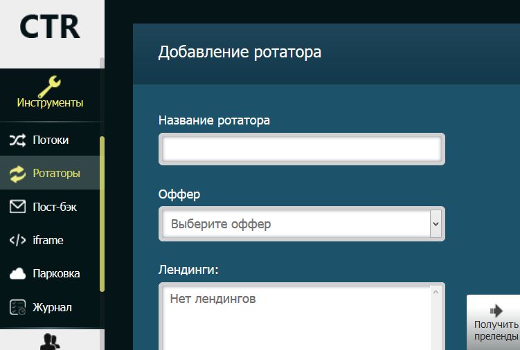Click the Лендинги list scroll-up arrow
This screenshot has width=520, height=350.
436,292
